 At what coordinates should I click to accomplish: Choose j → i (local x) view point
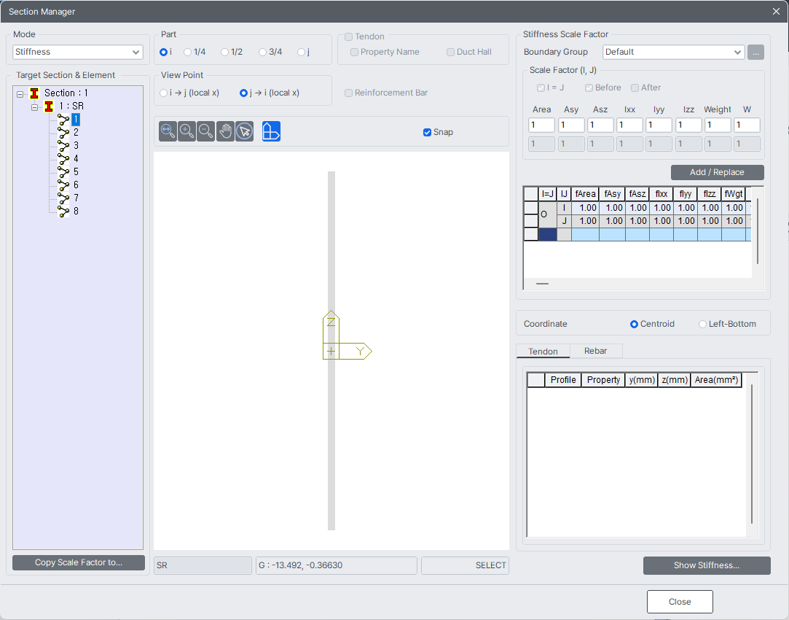point(243,93)
